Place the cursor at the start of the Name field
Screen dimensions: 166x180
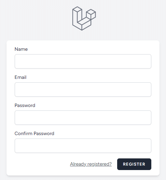17,61
